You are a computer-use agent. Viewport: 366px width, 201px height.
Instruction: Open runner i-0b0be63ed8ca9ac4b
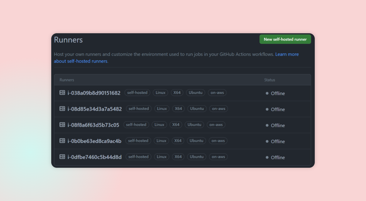pos(94,141)
